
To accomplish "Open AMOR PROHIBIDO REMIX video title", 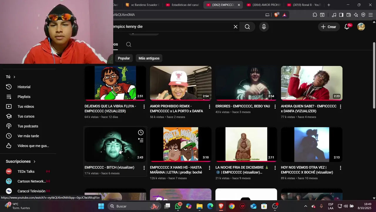I will click(176, 109).
